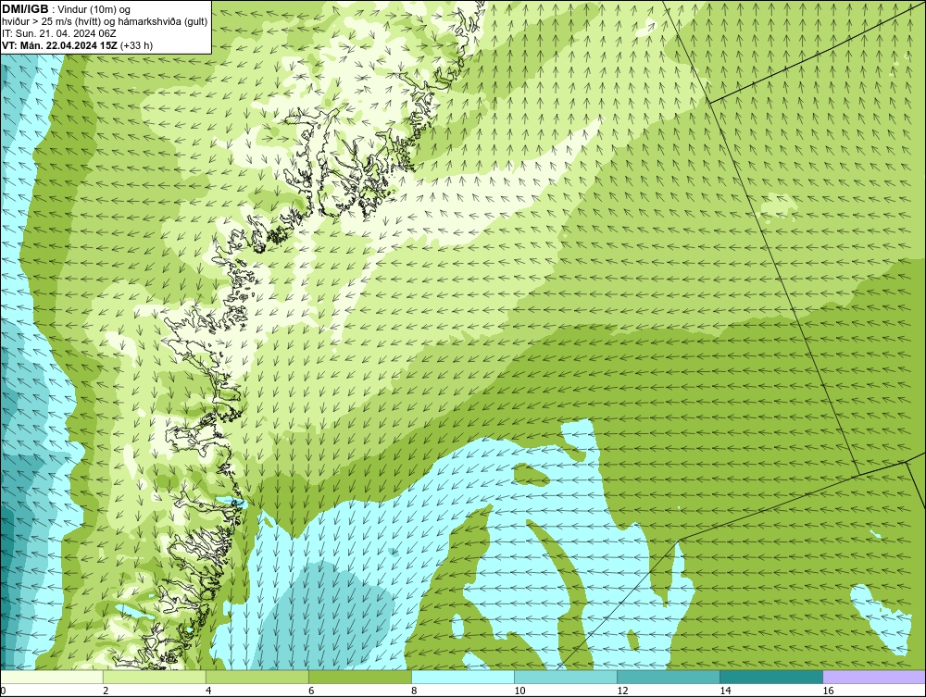Screen dimensions: 926x697
Task: Click the 'IT: Sun. 21. 04. 2024 06Z' line
Action: click(x=59, y=33)
